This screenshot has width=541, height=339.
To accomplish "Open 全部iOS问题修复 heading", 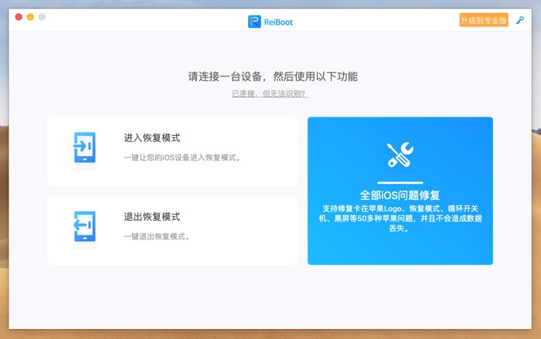I will click(x=400, y=195).
